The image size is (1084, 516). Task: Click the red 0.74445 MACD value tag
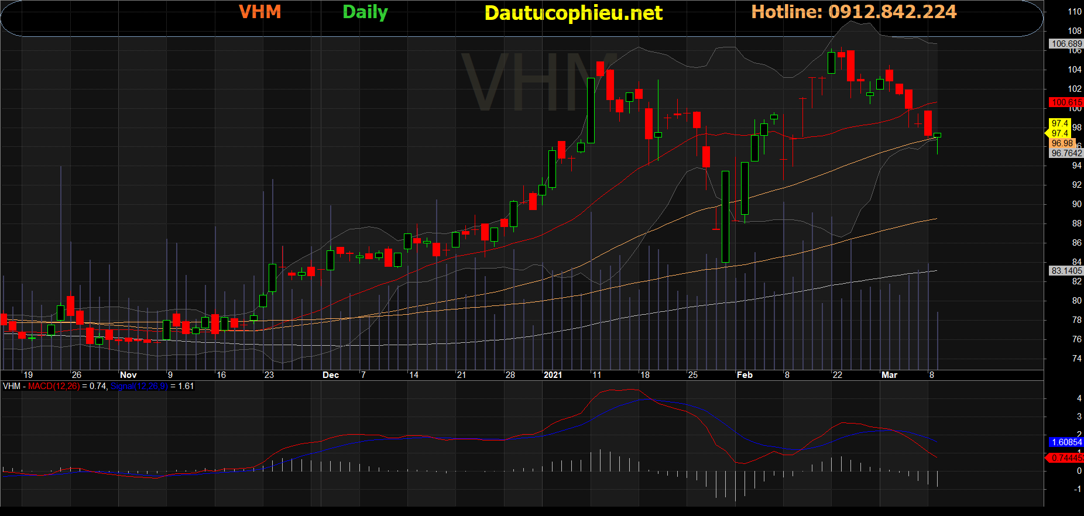point(1066,458)
